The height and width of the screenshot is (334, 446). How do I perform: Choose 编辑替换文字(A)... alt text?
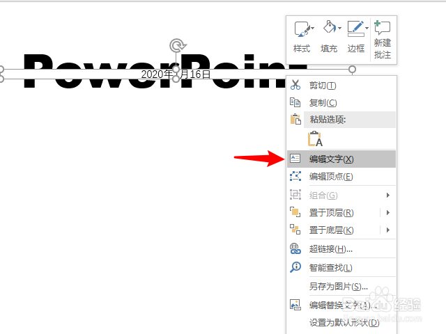(x=341, y=305)
